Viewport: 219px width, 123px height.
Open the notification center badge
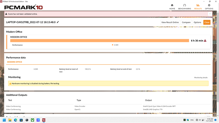click(x=215, y=120)
